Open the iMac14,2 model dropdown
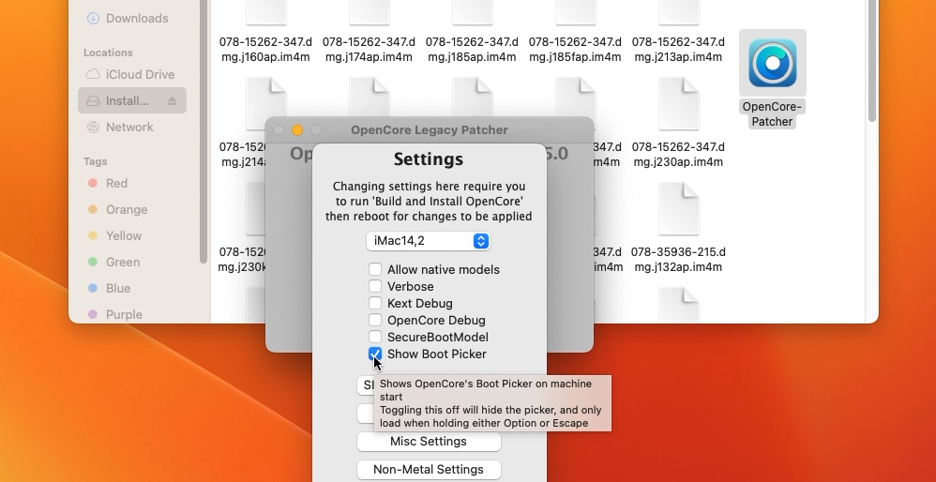The image size is (936, 482). 429,241
